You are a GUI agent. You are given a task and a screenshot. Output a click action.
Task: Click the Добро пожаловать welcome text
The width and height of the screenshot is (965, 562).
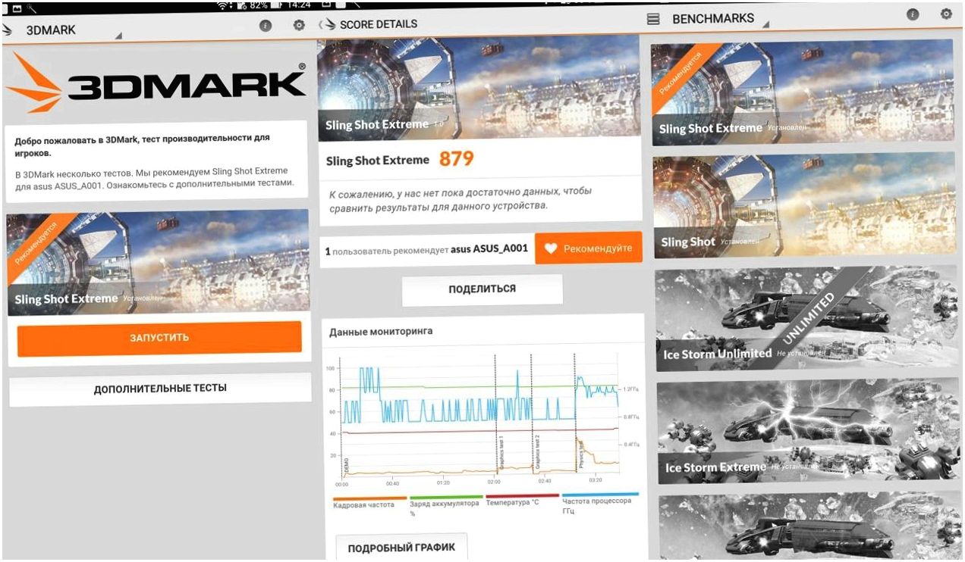(x=142, y=145)
